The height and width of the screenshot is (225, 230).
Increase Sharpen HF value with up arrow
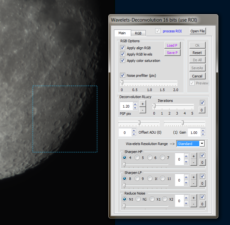(186, 156)
